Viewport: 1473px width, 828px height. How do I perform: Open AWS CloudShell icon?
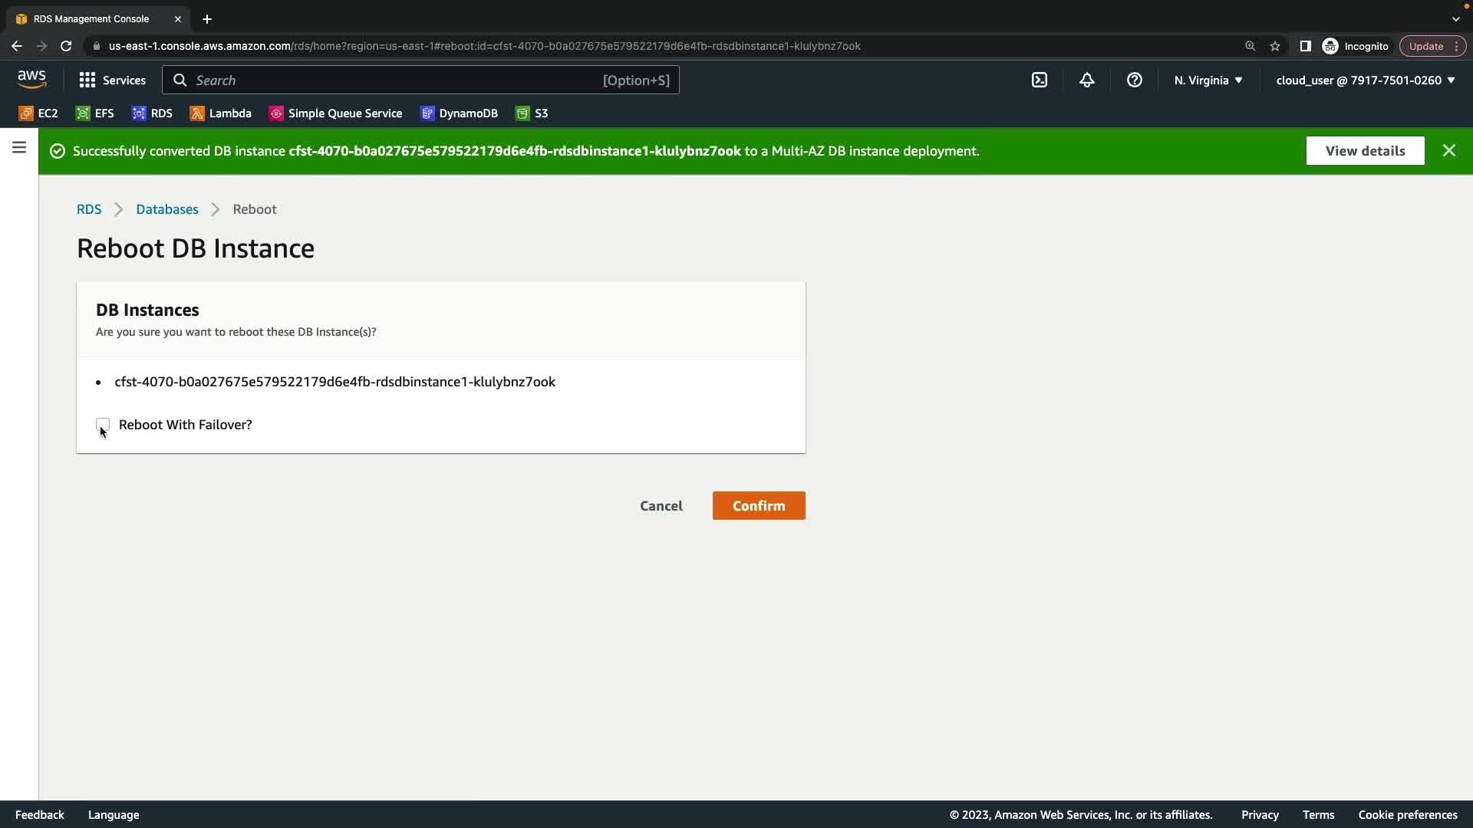(1040, 80)
